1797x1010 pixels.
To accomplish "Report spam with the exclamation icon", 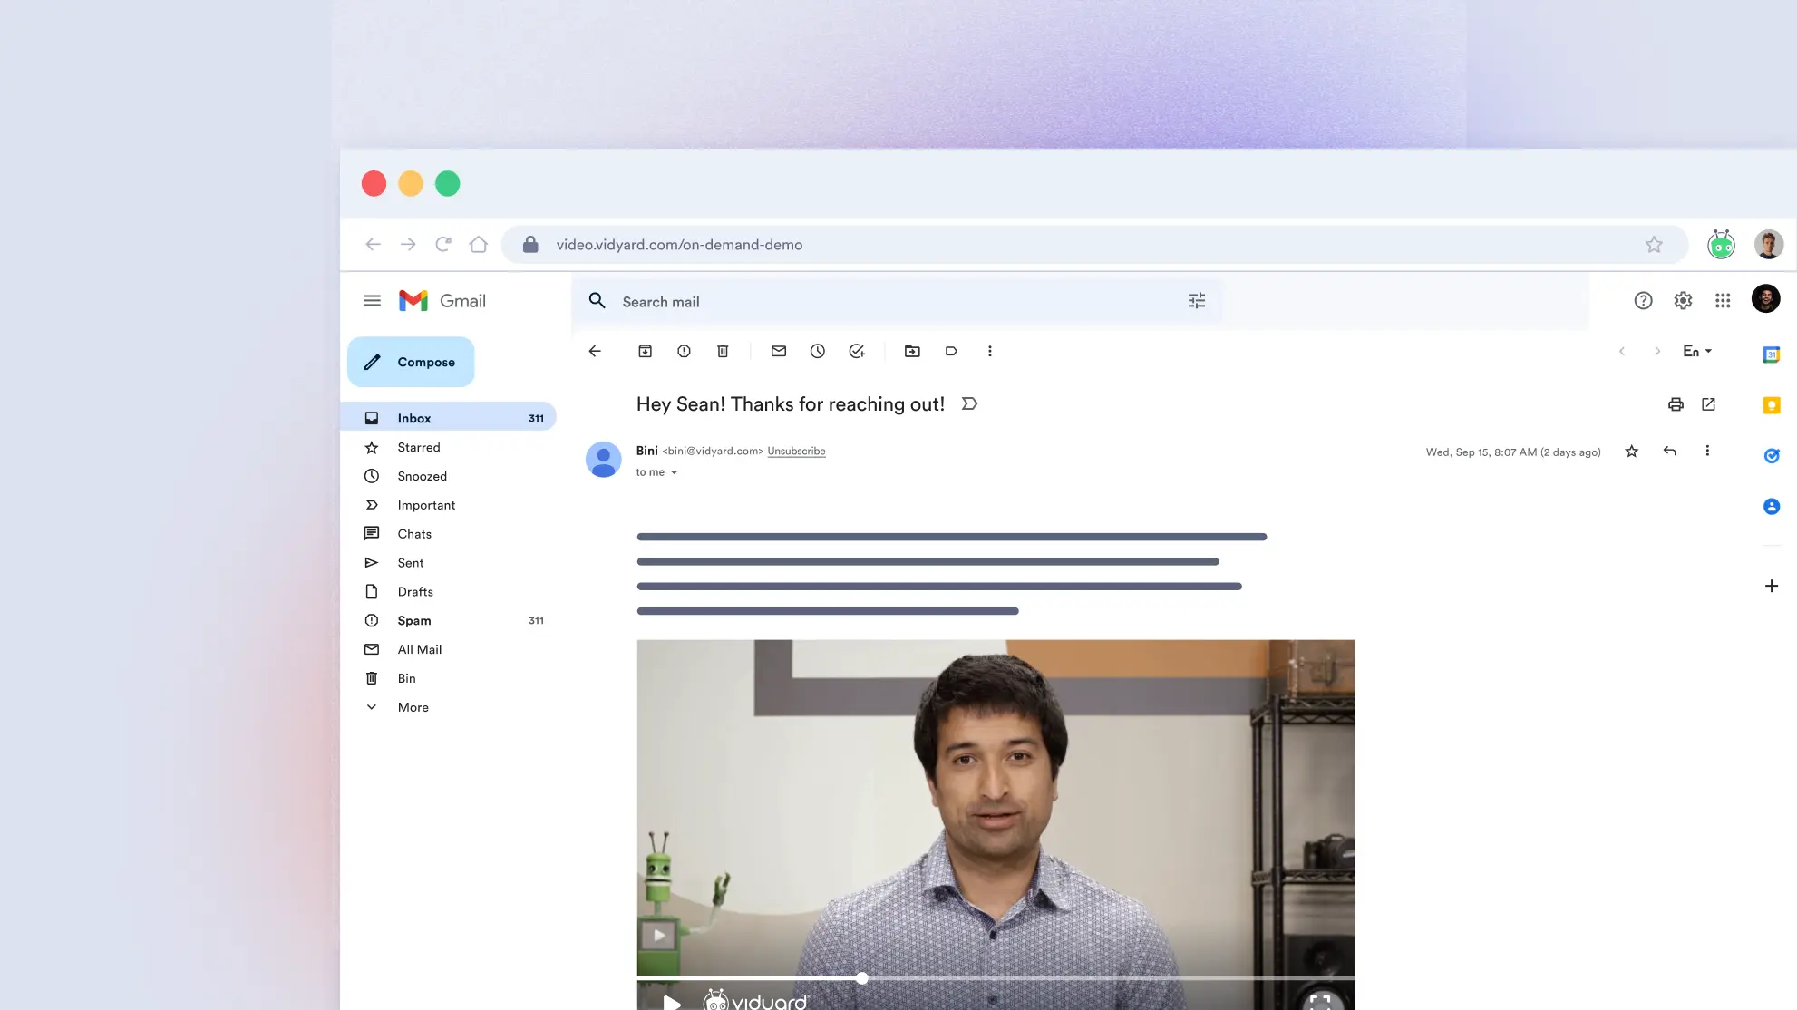I will (x=684, y=351).
